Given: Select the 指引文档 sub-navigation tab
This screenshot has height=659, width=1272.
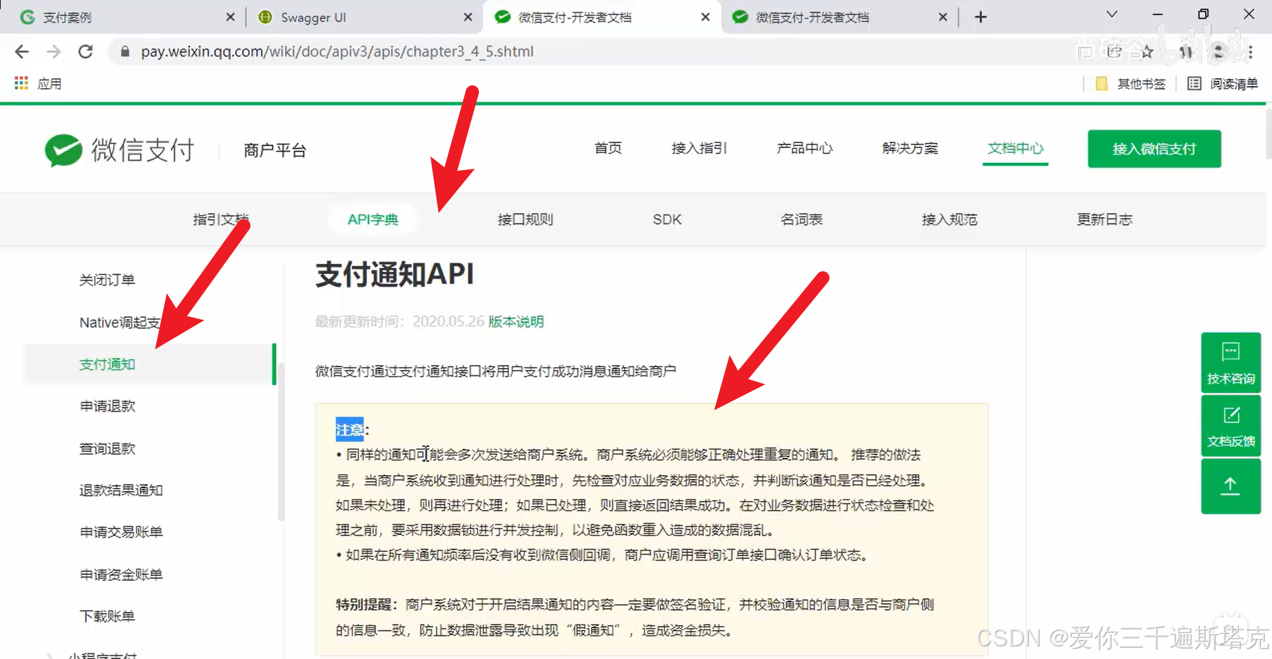Looking at the screenshot, I should [x=221, y=220].
